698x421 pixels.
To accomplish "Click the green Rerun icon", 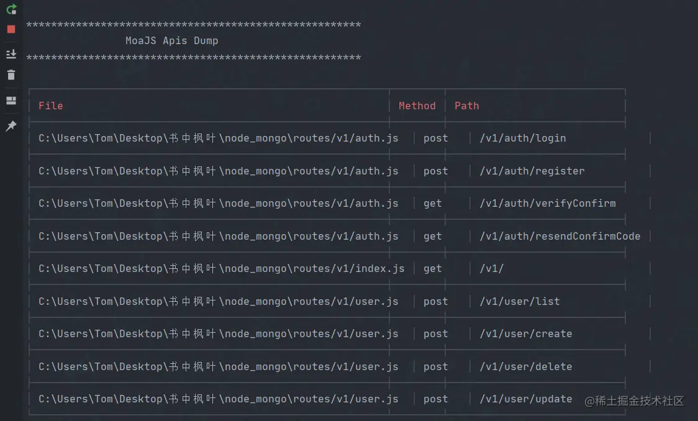I will (11, 9).
